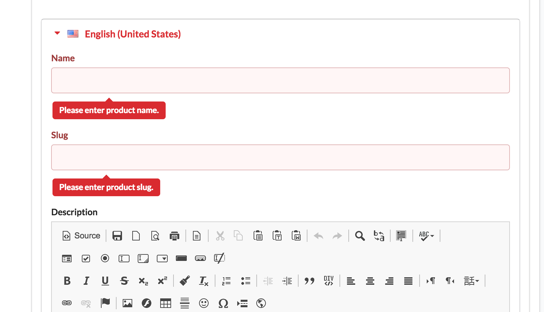
Task: Click the Save icon in editor toolbar
Action: point(117,236)
